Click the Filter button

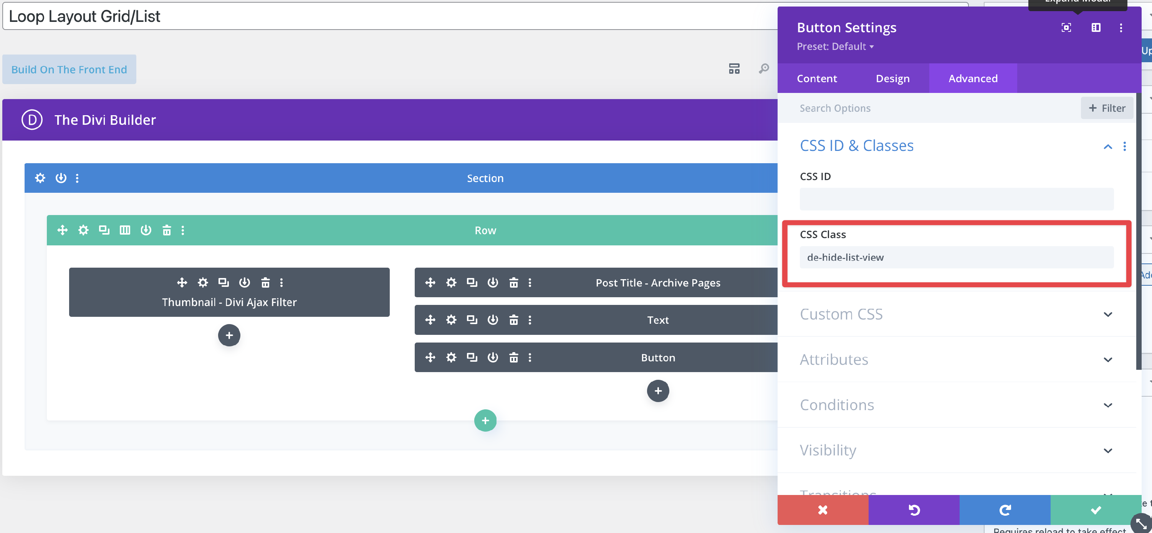1106,108
